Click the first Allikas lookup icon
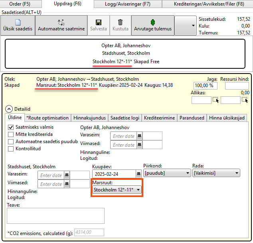Screen dimensions: 253x243 pos(215,100)
